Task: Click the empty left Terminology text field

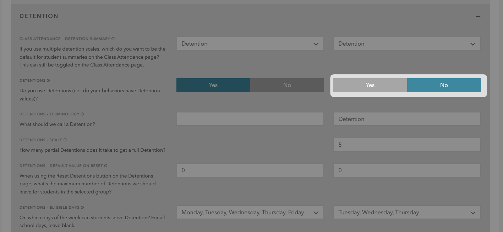Action: pyautogui.click(x=250, y=119)
